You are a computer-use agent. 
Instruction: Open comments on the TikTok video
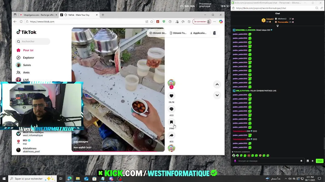tap(171, 109)
